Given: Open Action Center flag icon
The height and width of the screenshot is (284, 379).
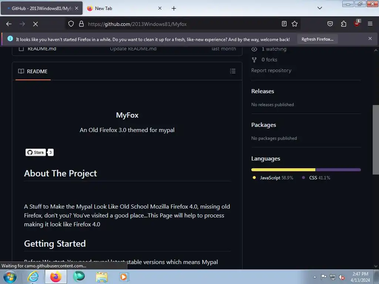Looking at the screenshot, I should (323, 277).
